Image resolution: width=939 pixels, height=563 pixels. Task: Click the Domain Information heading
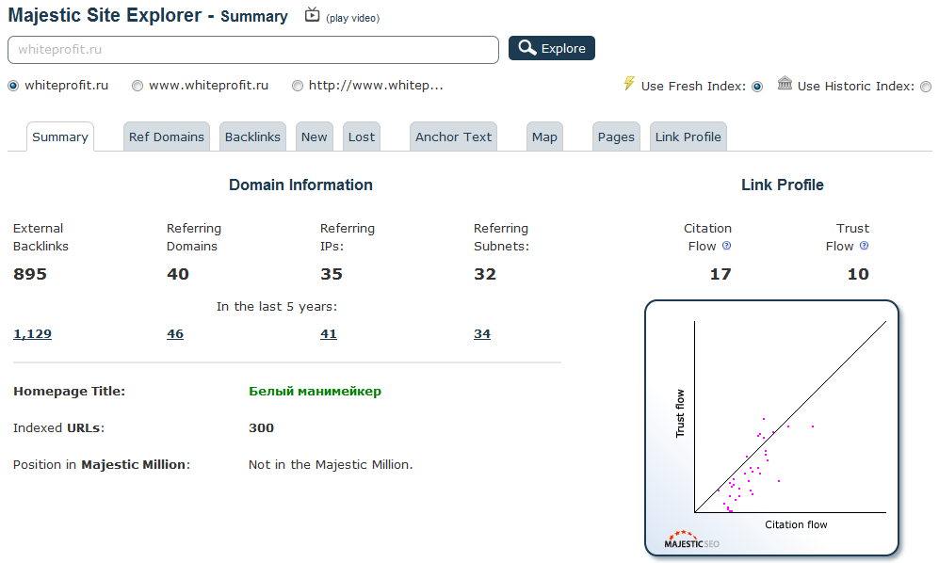pos(300,185)
